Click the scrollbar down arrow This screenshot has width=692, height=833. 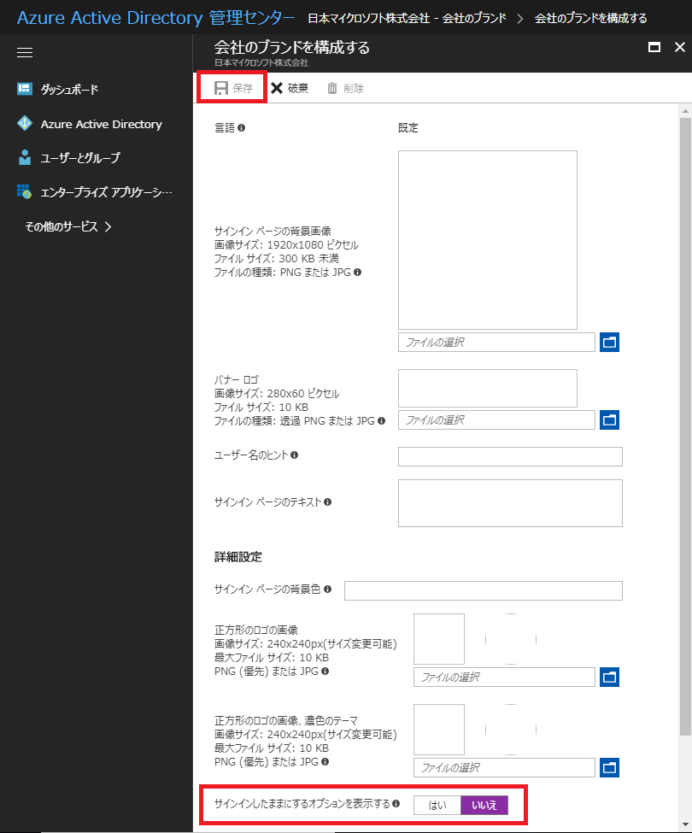685,824
